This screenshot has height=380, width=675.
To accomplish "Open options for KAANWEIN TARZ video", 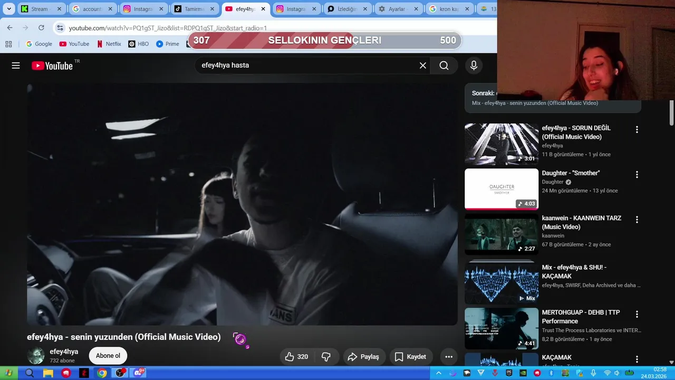I will coord(637,219).
